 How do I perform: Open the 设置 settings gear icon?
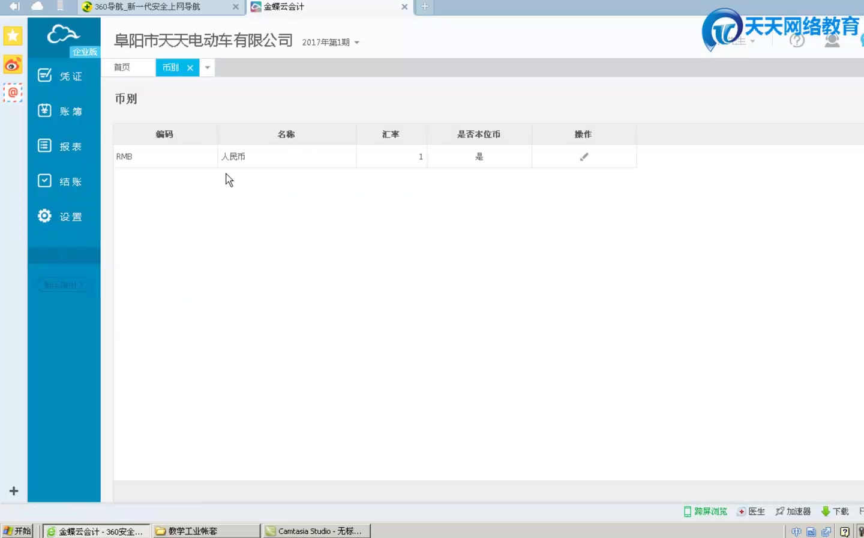[44, 216]
